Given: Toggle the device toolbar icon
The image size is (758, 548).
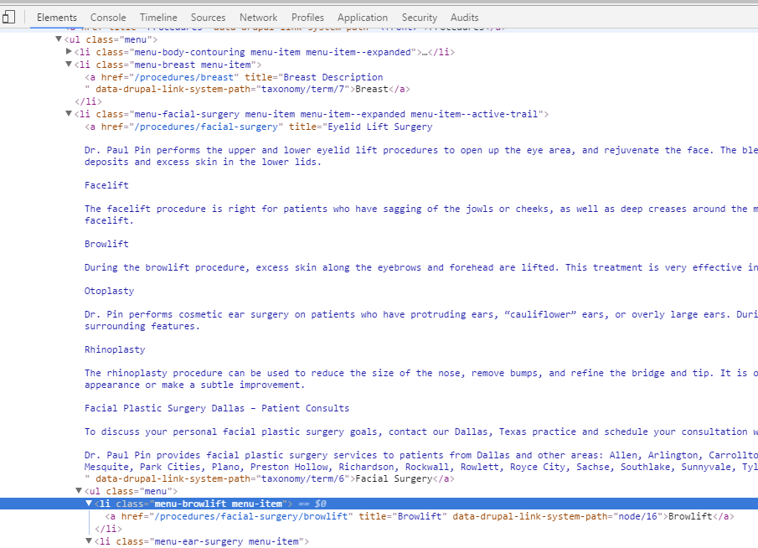Looking at the screenshot, I should 8,17.
